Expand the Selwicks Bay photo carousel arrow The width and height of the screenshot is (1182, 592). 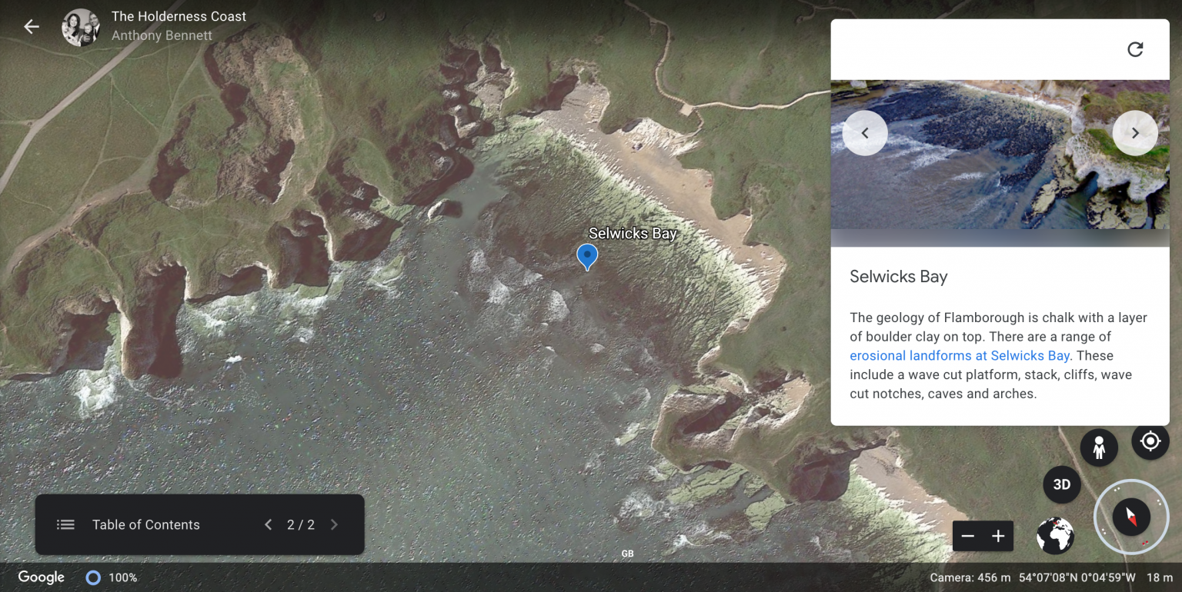tap(1135, 132)
